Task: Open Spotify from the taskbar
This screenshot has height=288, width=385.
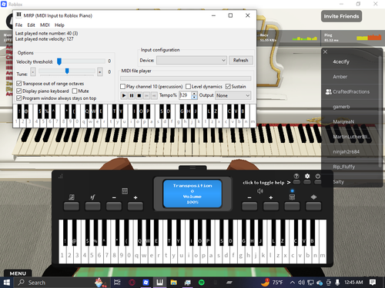Action: (x=202, y=283)
